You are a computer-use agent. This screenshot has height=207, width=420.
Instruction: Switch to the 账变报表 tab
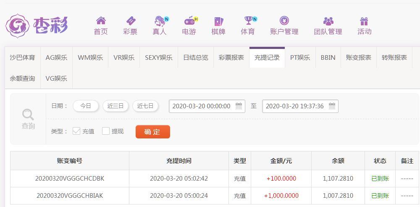[x=358, y=57]
